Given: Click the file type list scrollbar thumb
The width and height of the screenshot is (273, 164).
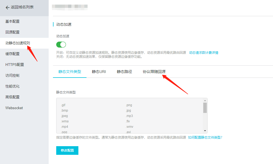Looking at the screenshot, I should (205, 108).
